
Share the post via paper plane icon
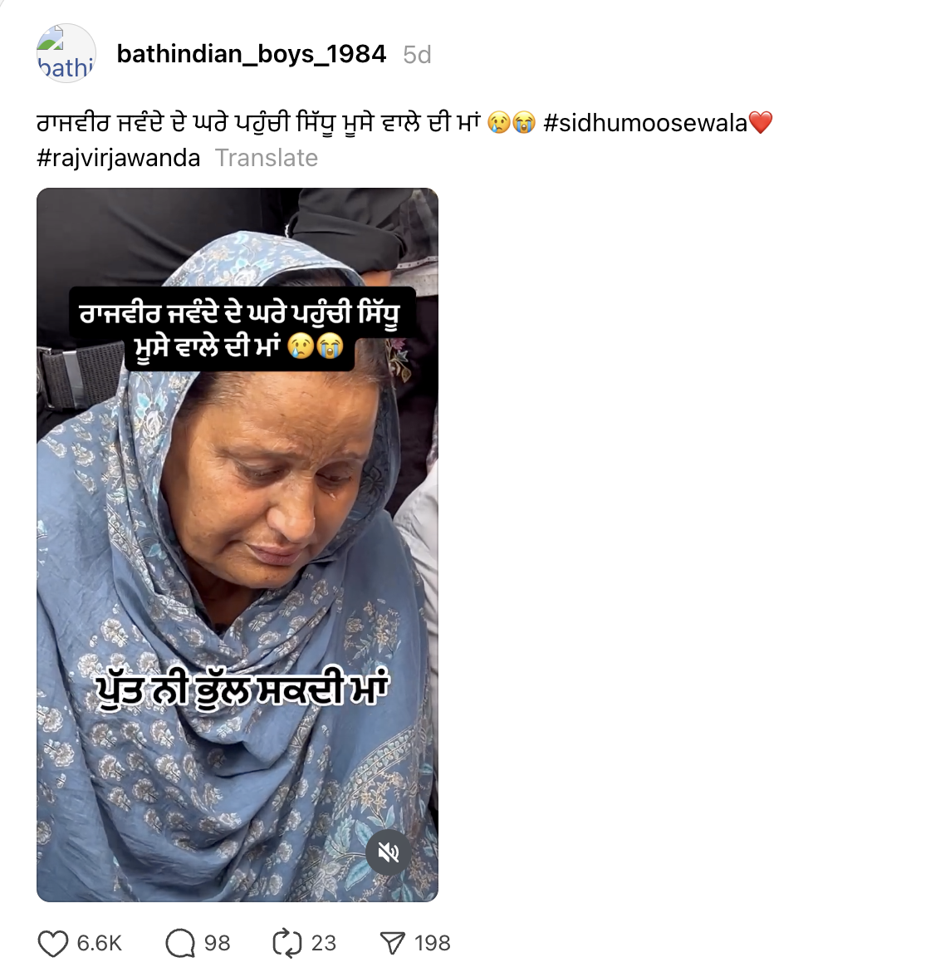point(393,943)
